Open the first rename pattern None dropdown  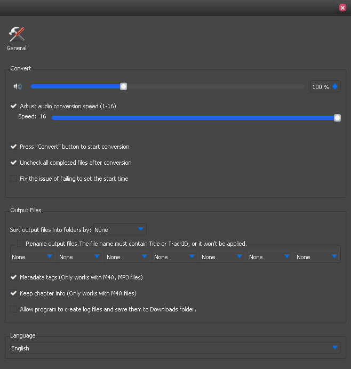coord(33,257)
